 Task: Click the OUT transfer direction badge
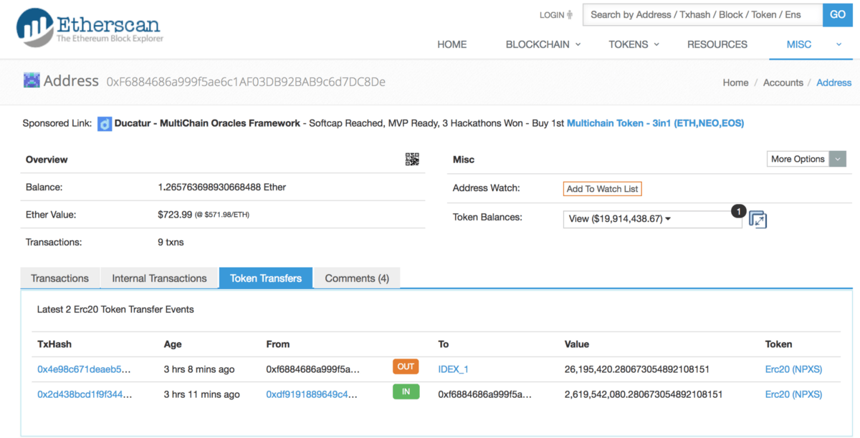pyautogui.click(x=406, y=367)
